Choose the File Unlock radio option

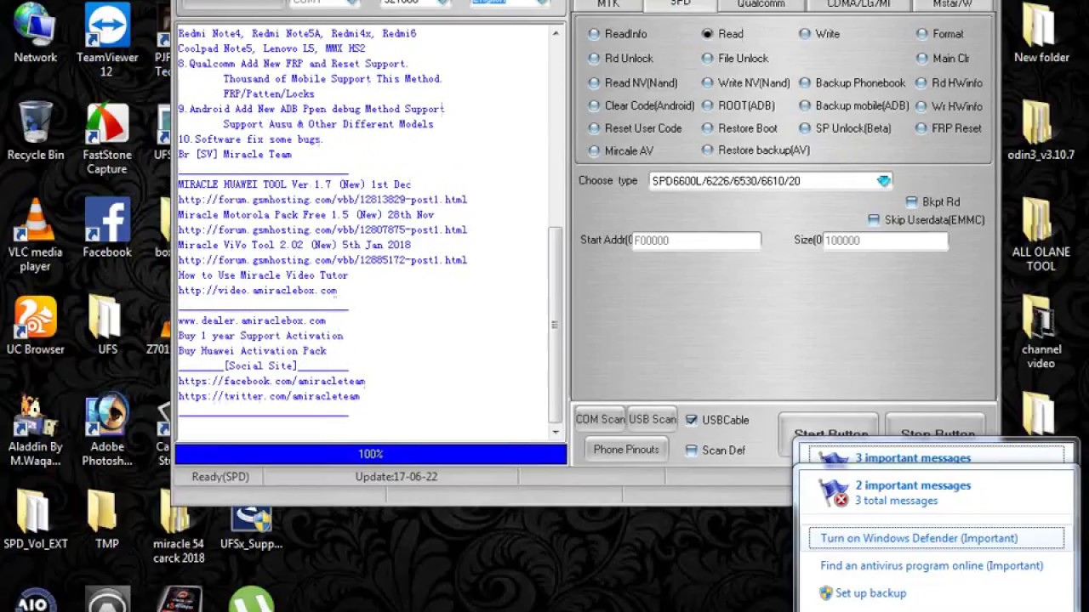point(708,58)
